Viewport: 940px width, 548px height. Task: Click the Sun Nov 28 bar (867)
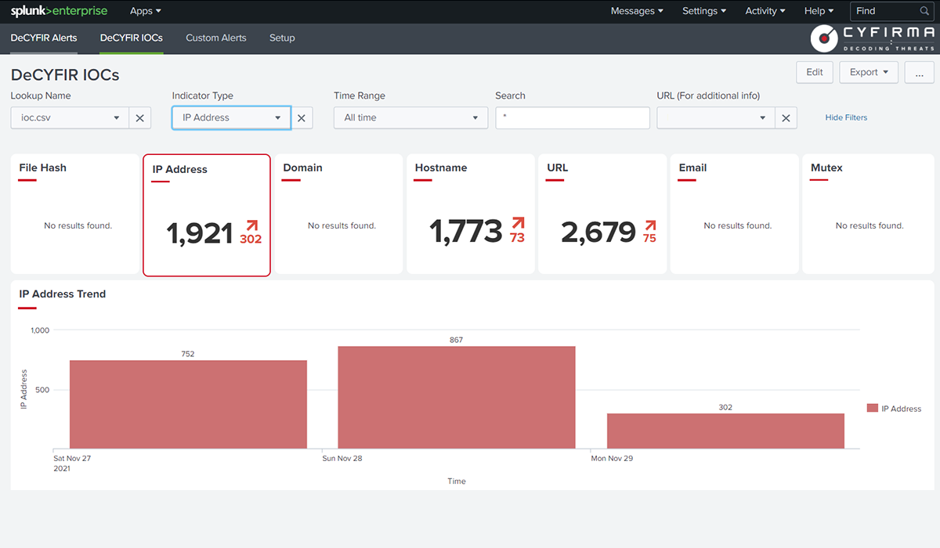[x=457, y=397]
